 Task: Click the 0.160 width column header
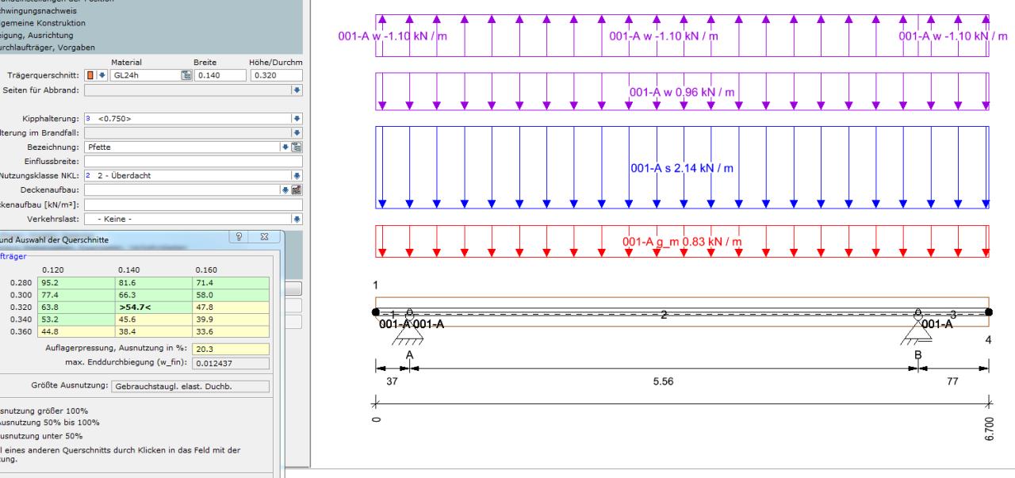coord(206,269)
